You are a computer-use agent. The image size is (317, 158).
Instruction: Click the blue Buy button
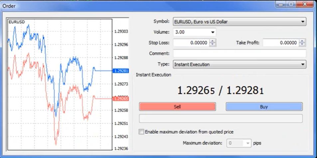[x=264, y=107]
